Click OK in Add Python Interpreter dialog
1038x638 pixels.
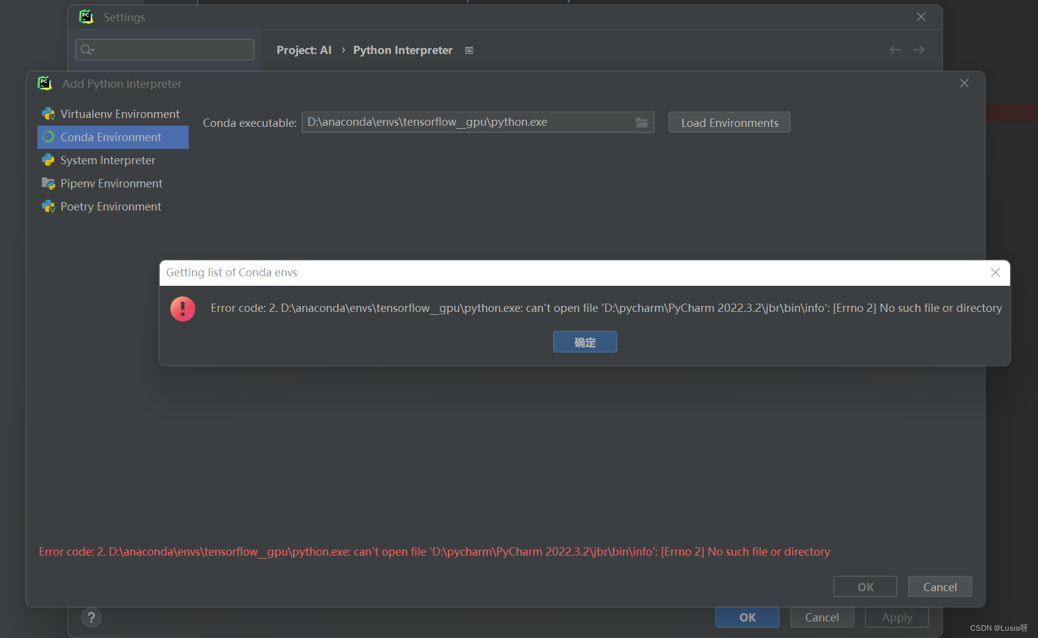pyautogui.click(x=865, y=587)
